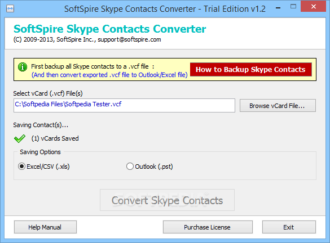Image resolution: width=330 pixels, height=243 pixels.
Task: Click Purchase License button
Action: click(208, 227)
